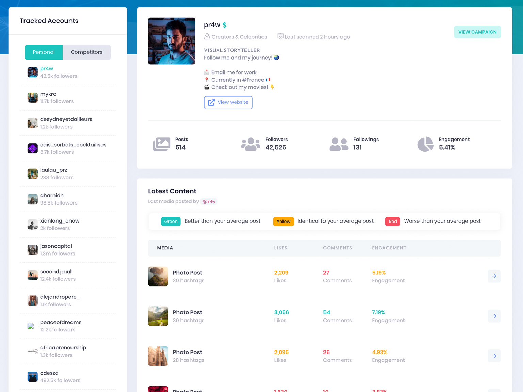Open the first photo post thumbnail
This screenshot has height=392, width=523.
[x=158, y=276]
